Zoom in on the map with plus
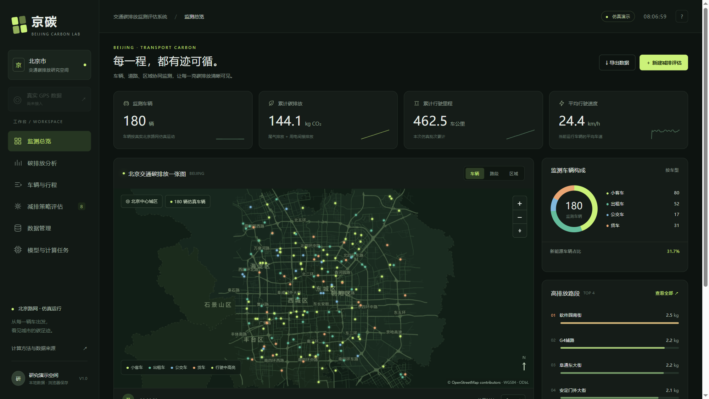 click(x=520, y=204)
